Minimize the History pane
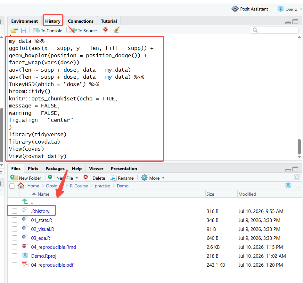The height and width of the screenshot is (283, 303). pos(288,23)
